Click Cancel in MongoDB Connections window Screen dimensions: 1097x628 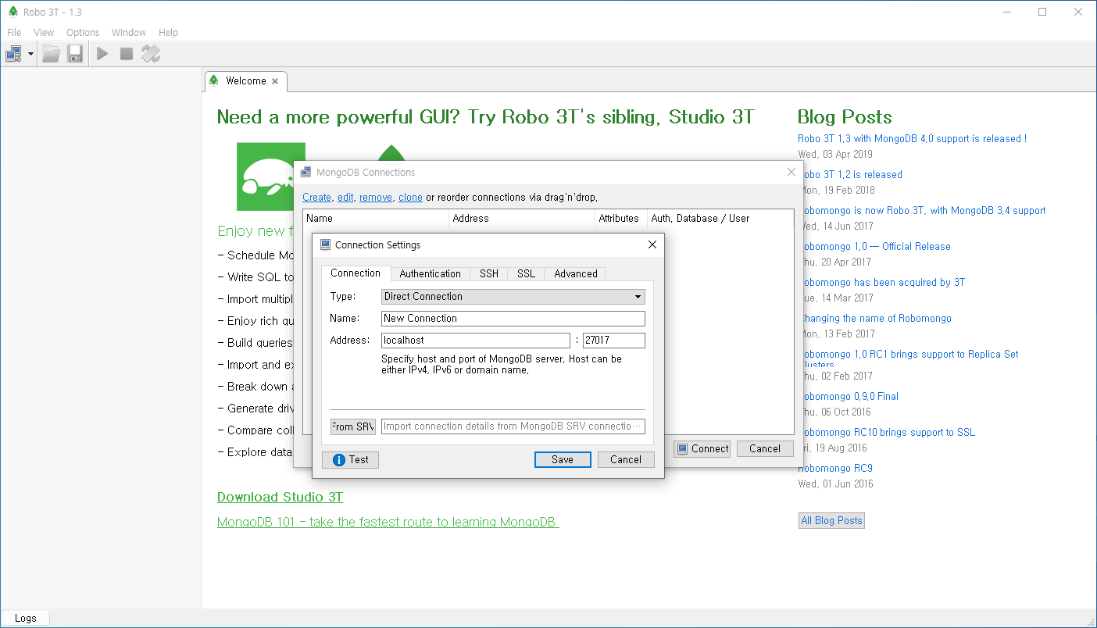(x=765, y=449)
